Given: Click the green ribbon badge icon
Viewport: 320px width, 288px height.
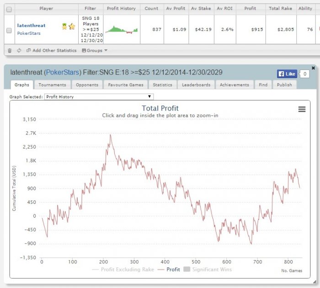Looking at the screenshot, I should (64, 27).
